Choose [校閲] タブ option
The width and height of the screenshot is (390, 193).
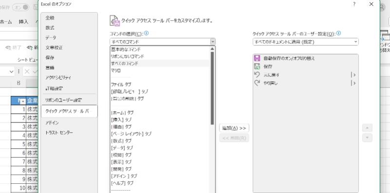pyautogui.click(x=160, y=155)
